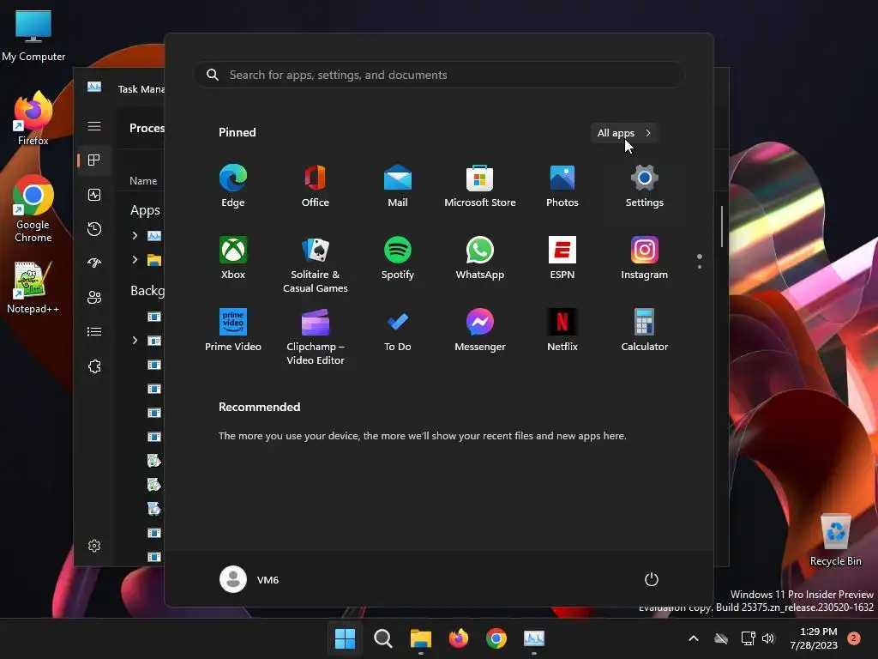Launch Spotify
This screenshot has height=659, width=878.
(398, 258)
